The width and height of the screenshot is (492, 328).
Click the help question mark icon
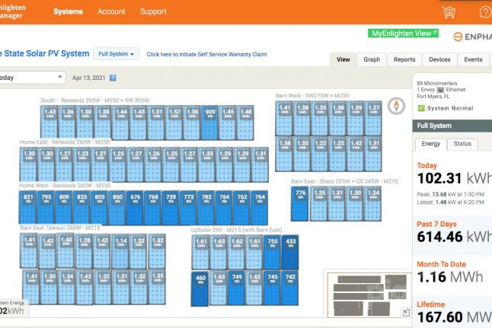point(485,12)
